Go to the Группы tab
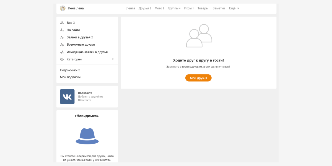Image resolution: width=332 pixels, height=166 pixels. (174, 8)
